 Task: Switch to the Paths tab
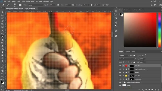[133, 52]
